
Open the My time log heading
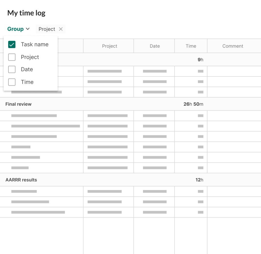click(x=26, y=13)
